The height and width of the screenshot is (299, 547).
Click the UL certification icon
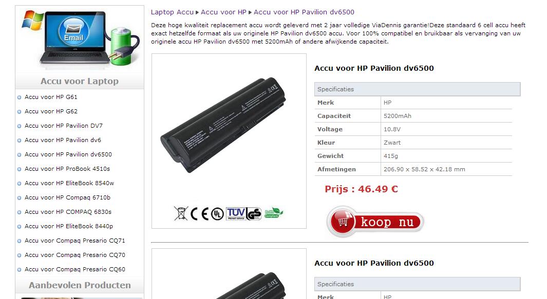217,214
